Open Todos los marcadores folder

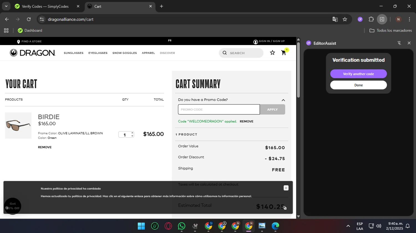click(x=390, y=30)
